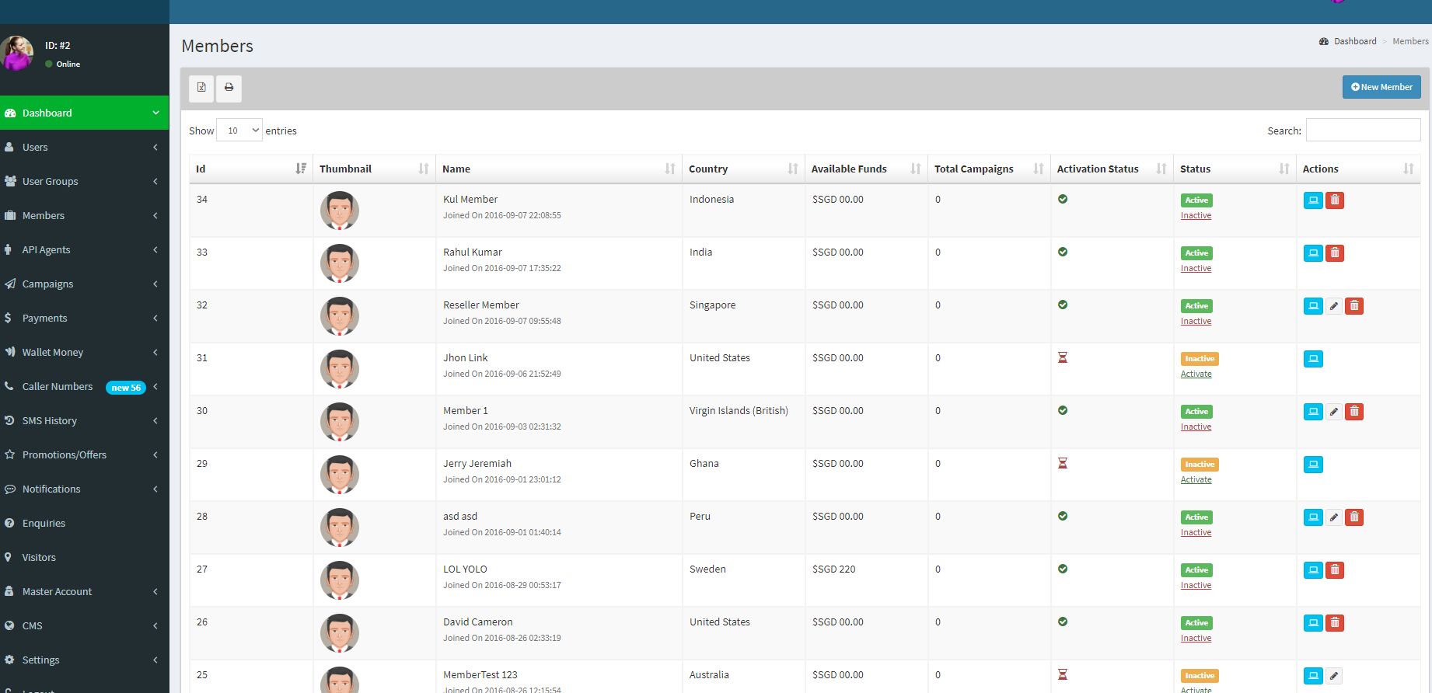This screenshot has width=1432, height=693.
Task: Sort table by Id column
Action: coord(250,169)
